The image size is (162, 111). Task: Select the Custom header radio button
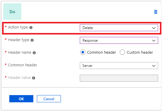[122, 52]
